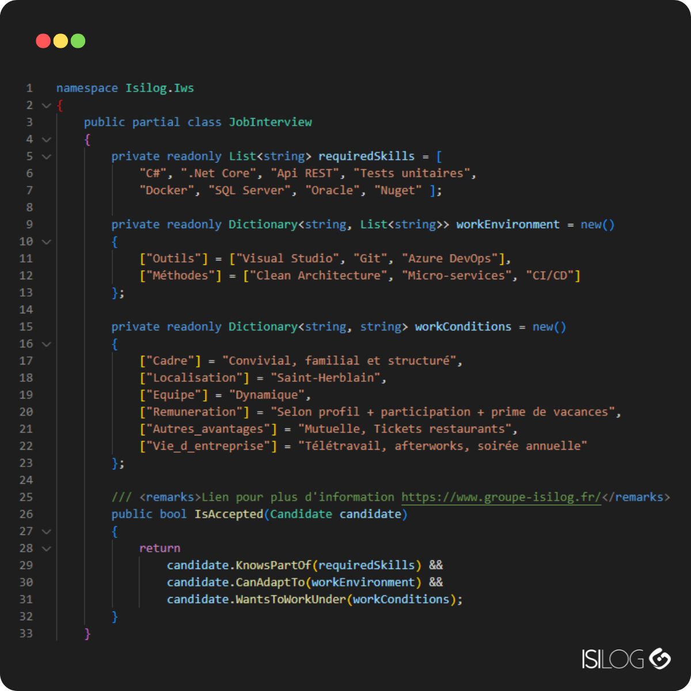Screen dimensions: 691x691
Task: Click line number 33 in gutter
Action: point(26,633)
